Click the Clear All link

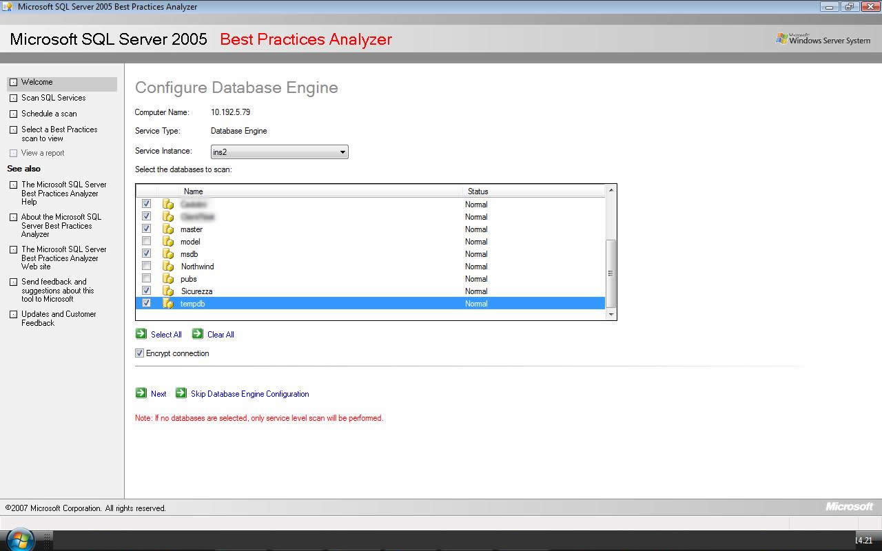click(220, 335)
